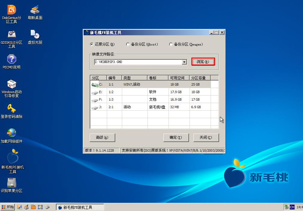Choose the J: drive icon in the partition list
This screenshot has width=303, height=211.
(95, 107)
